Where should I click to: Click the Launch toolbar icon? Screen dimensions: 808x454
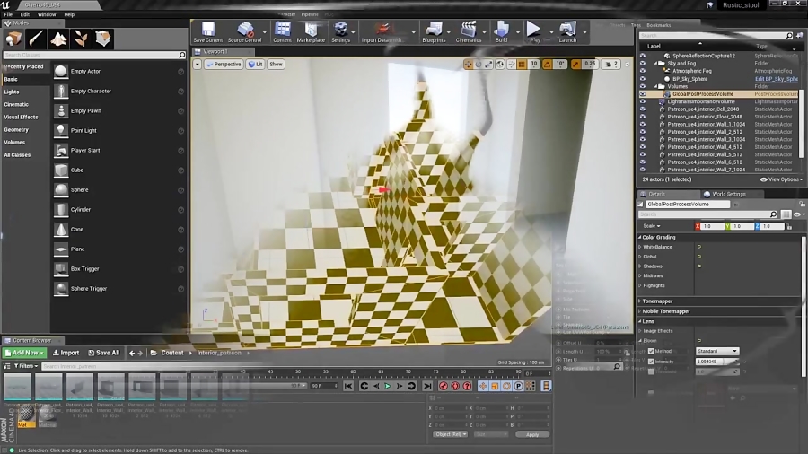(567, 32)
